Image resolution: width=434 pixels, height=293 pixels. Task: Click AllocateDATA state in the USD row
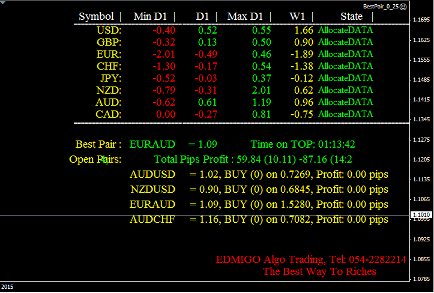coord(345,30)
